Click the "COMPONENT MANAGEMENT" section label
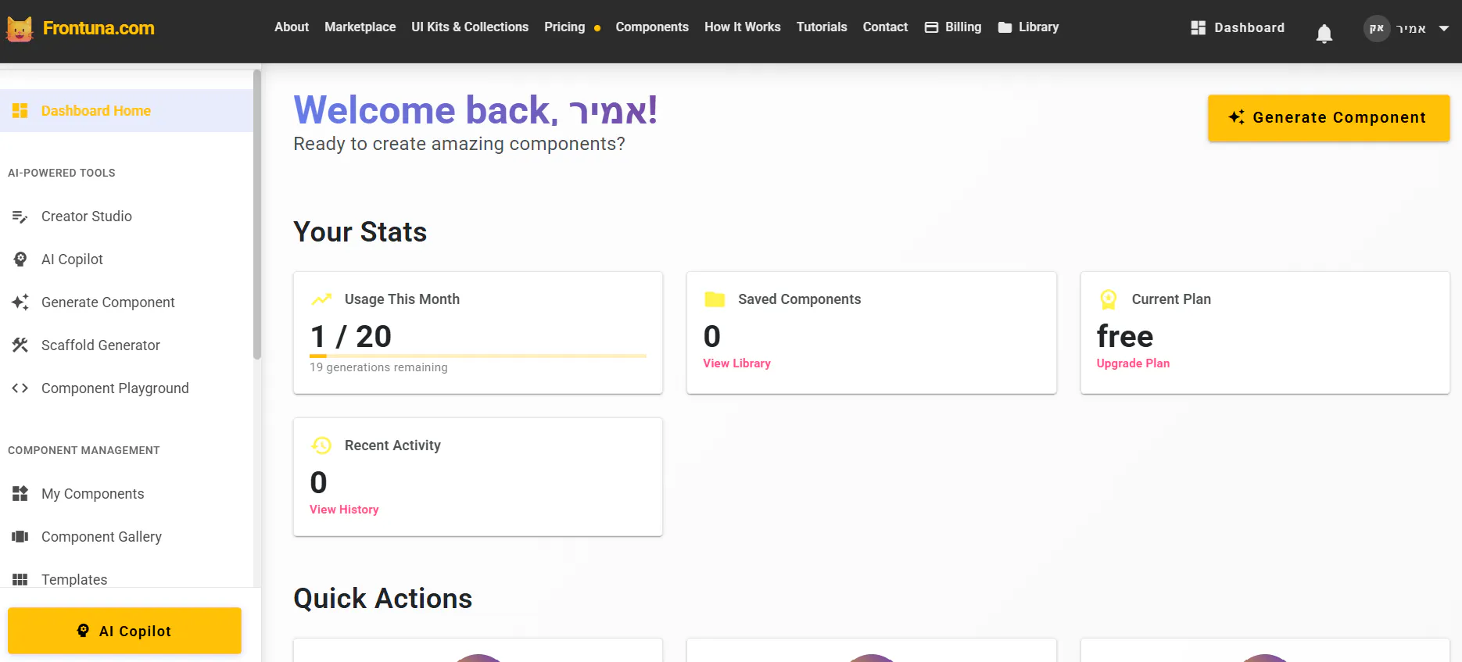Screen dimensions: 1462x662 (x=84, y=450)
